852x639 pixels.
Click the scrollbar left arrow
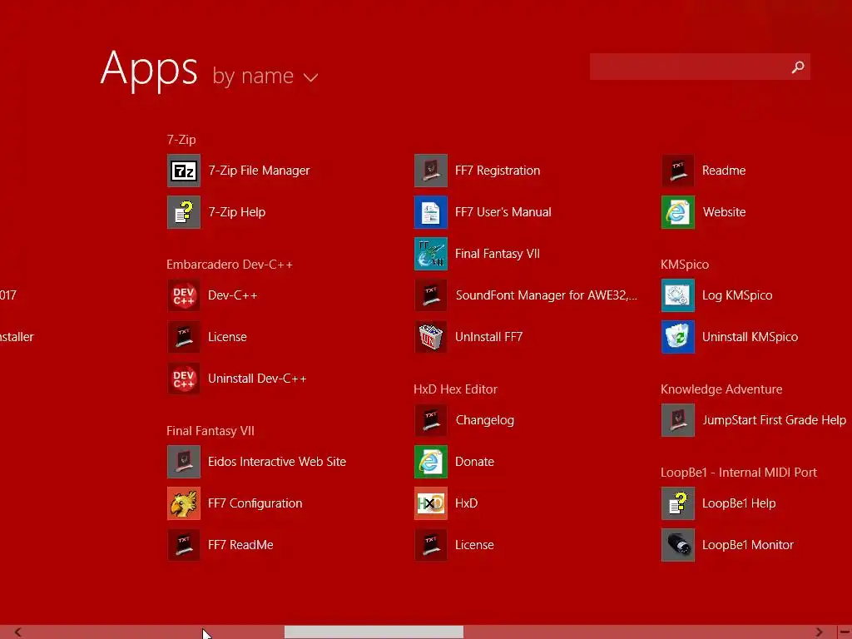[x=18, y=632]
